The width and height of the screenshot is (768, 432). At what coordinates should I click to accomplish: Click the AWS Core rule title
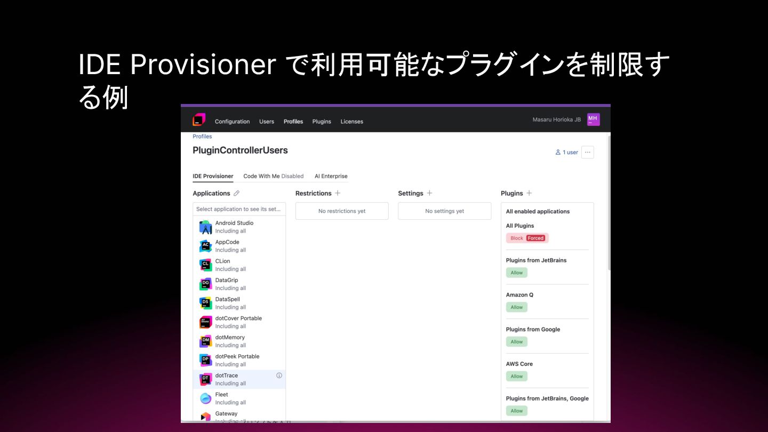[519, 364]
